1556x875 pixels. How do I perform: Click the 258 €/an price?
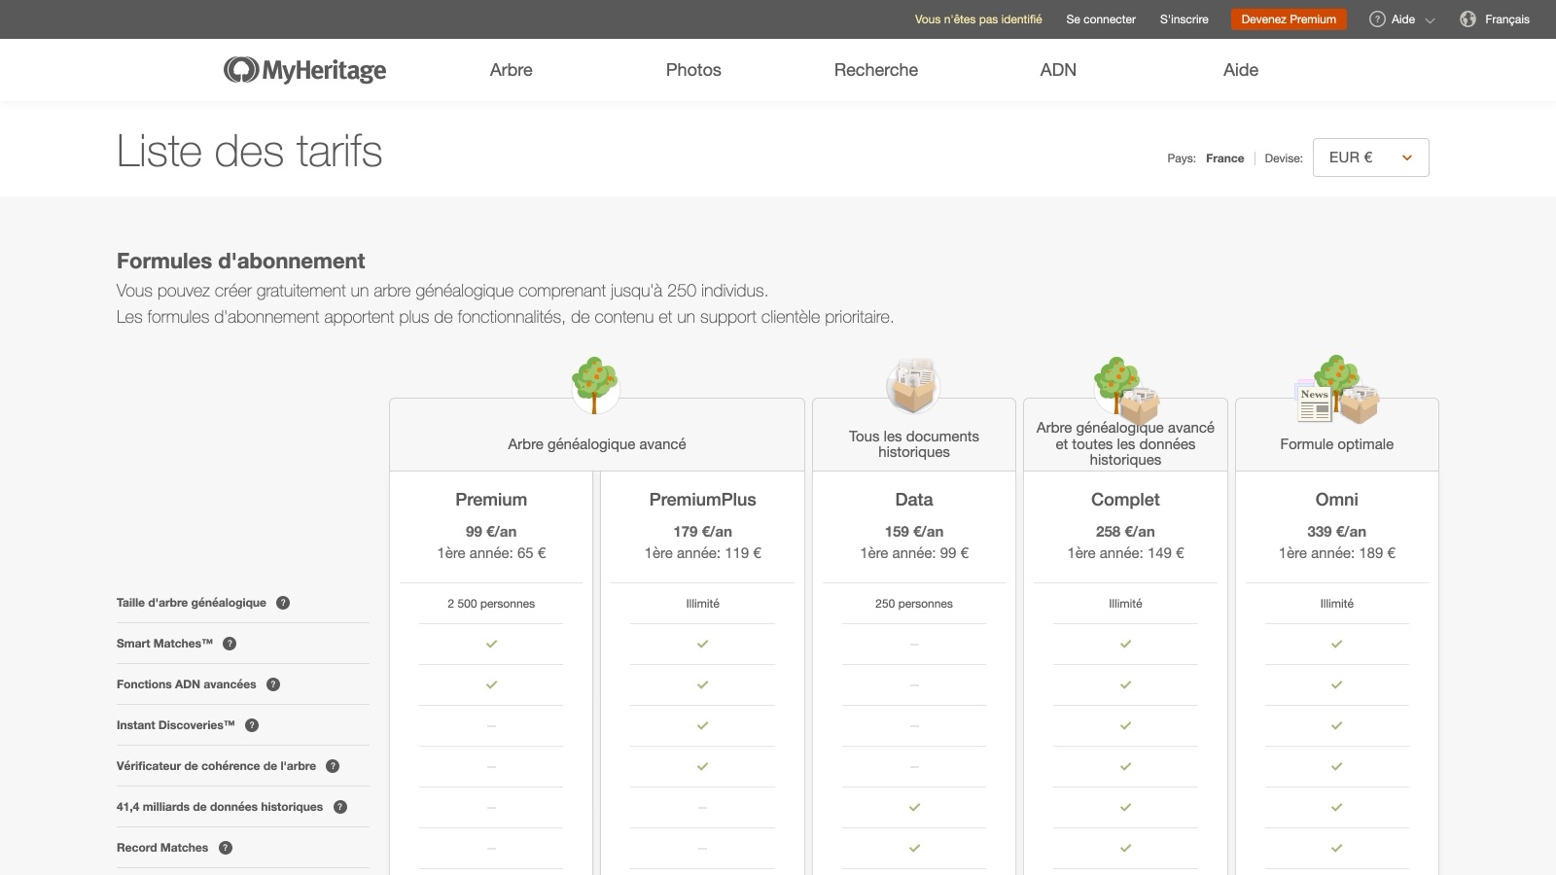1125,532
